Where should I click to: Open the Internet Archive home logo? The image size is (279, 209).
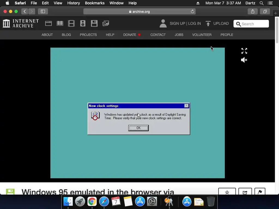click(x=21, y=23)
